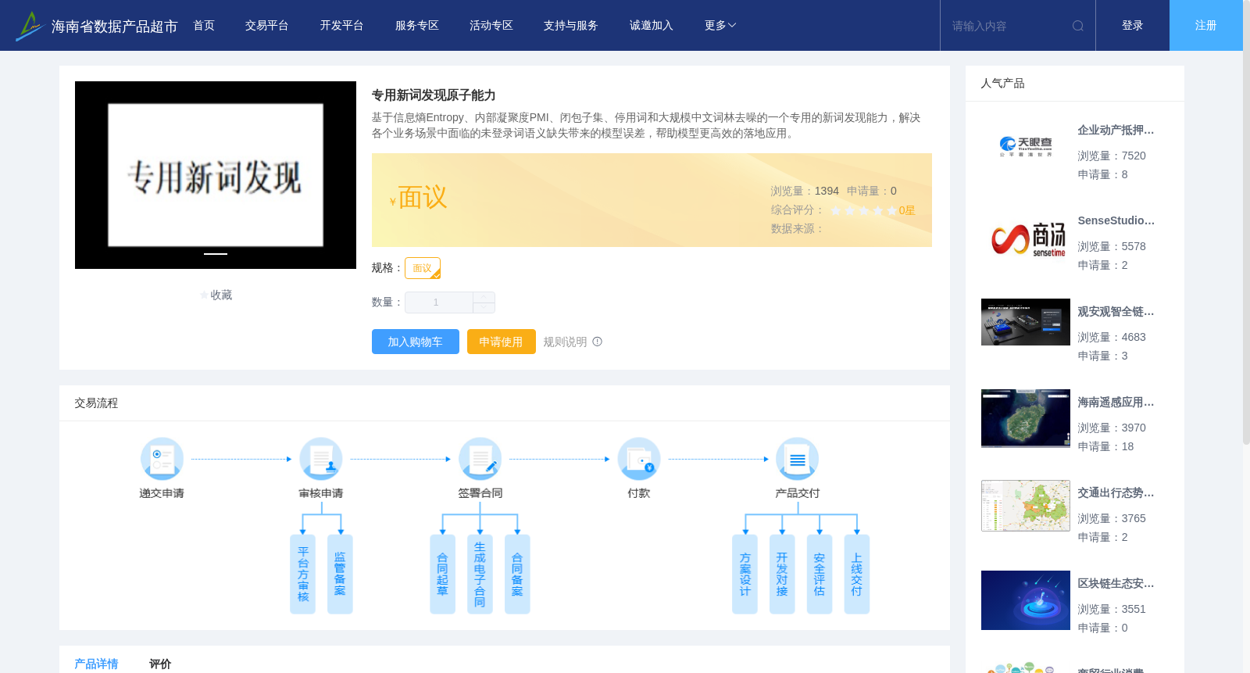
Task: Click the page vertical scrollbar
Action: pos(1246,223)
